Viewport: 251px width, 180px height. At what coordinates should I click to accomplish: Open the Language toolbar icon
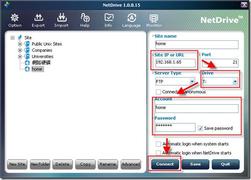pos(131,17)
